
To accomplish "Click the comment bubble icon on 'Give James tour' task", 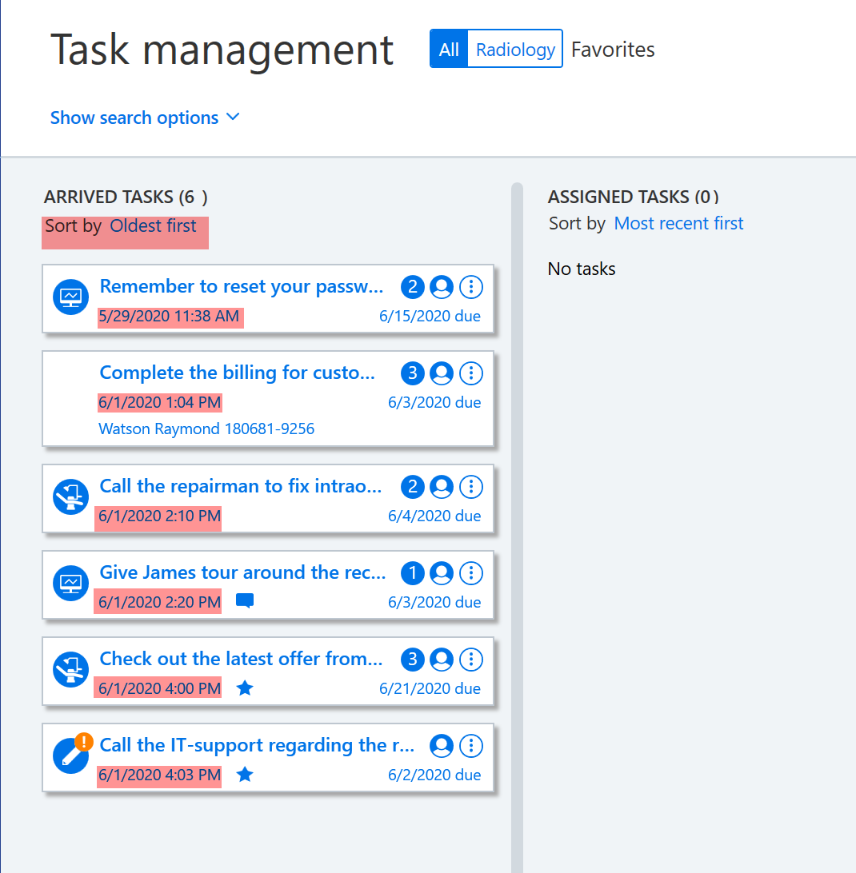I will point(245,600).
